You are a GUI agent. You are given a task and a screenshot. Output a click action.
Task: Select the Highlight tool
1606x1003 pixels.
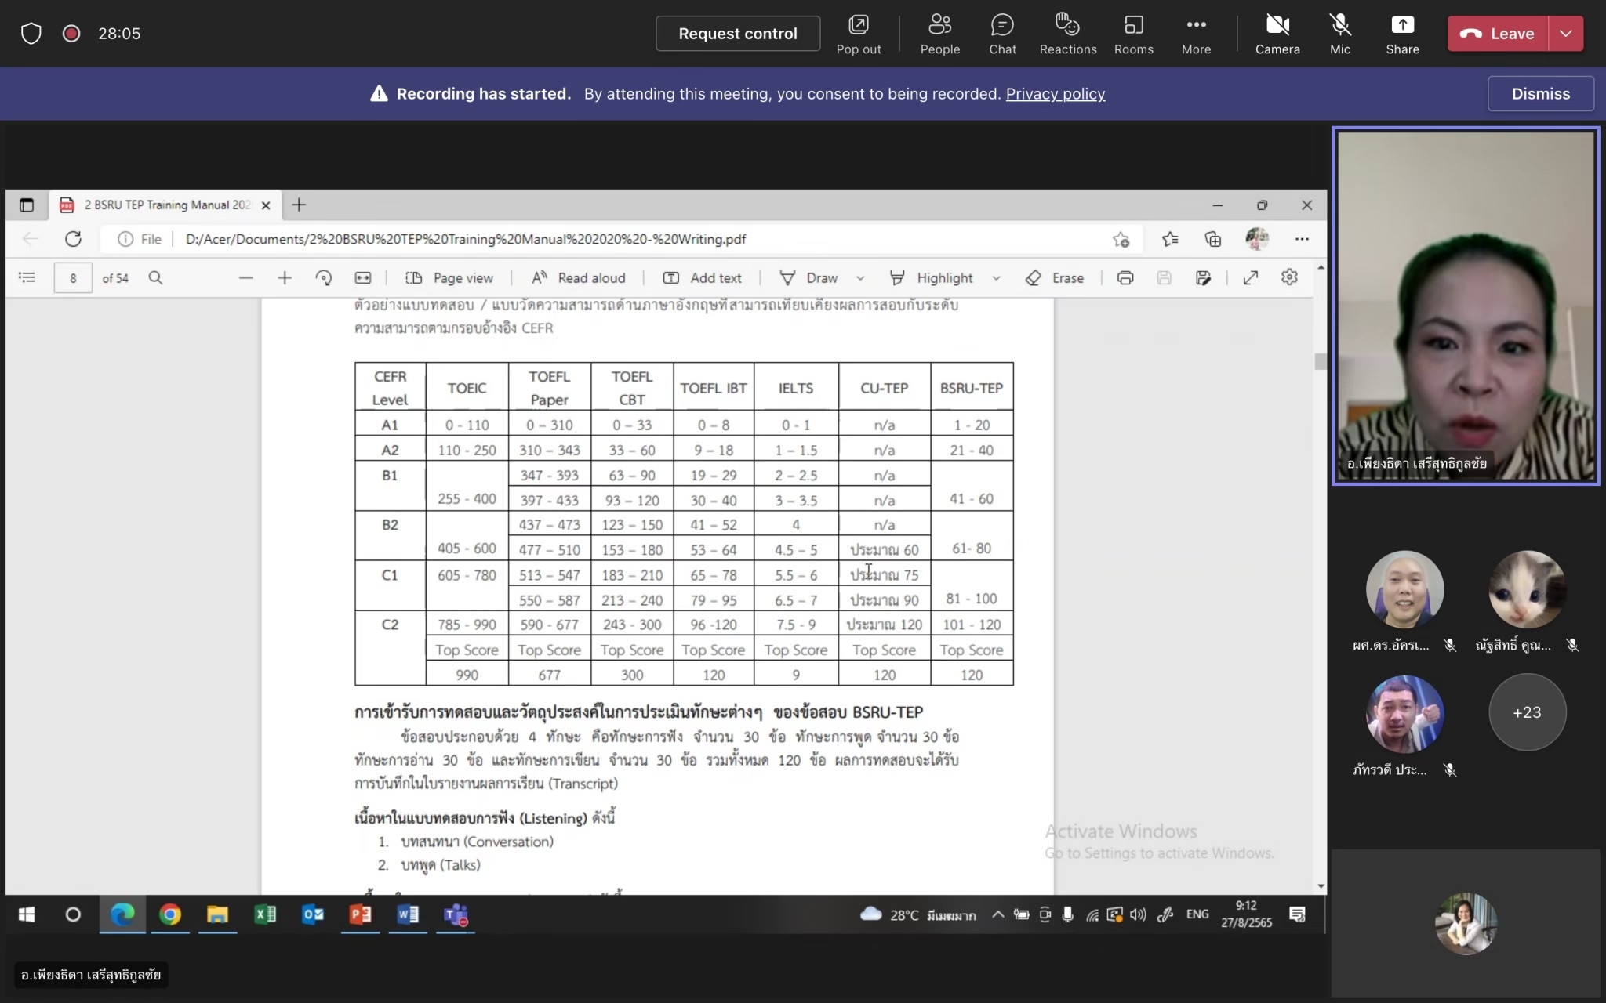931,277
